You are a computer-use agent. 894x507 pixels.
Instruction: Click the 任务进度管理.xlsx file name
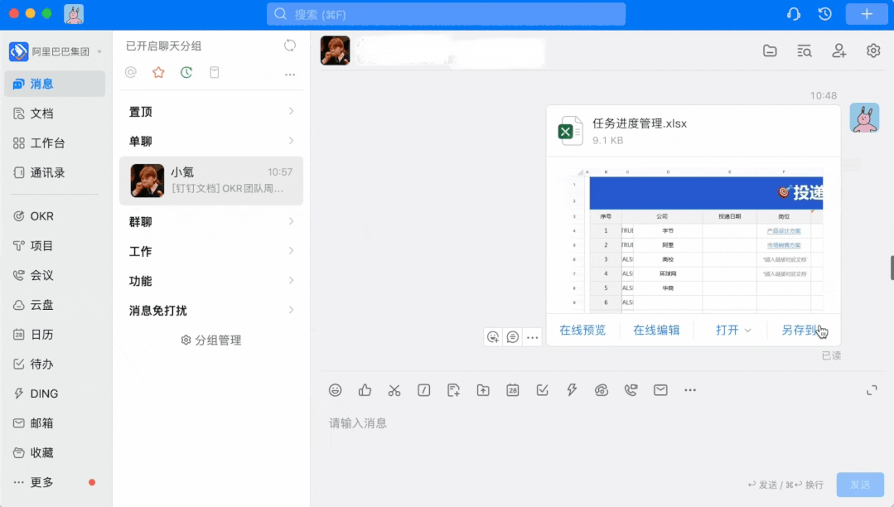(x=639, y=123)
